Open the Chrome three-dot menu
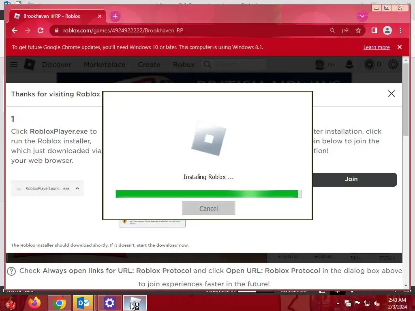Viewport: 415px width, 311px height. 400,30
